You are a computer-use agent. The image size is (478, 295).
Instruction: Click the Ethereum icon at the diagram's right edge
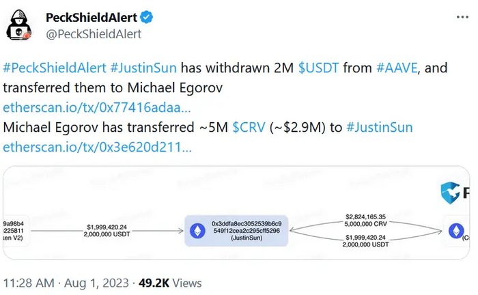point(455,231)
